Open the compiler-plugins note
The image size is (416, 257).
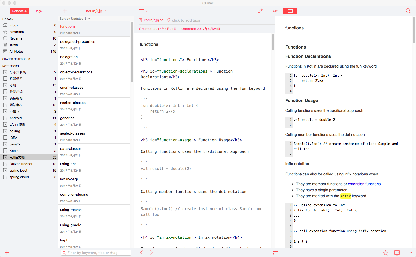[94, 197]
